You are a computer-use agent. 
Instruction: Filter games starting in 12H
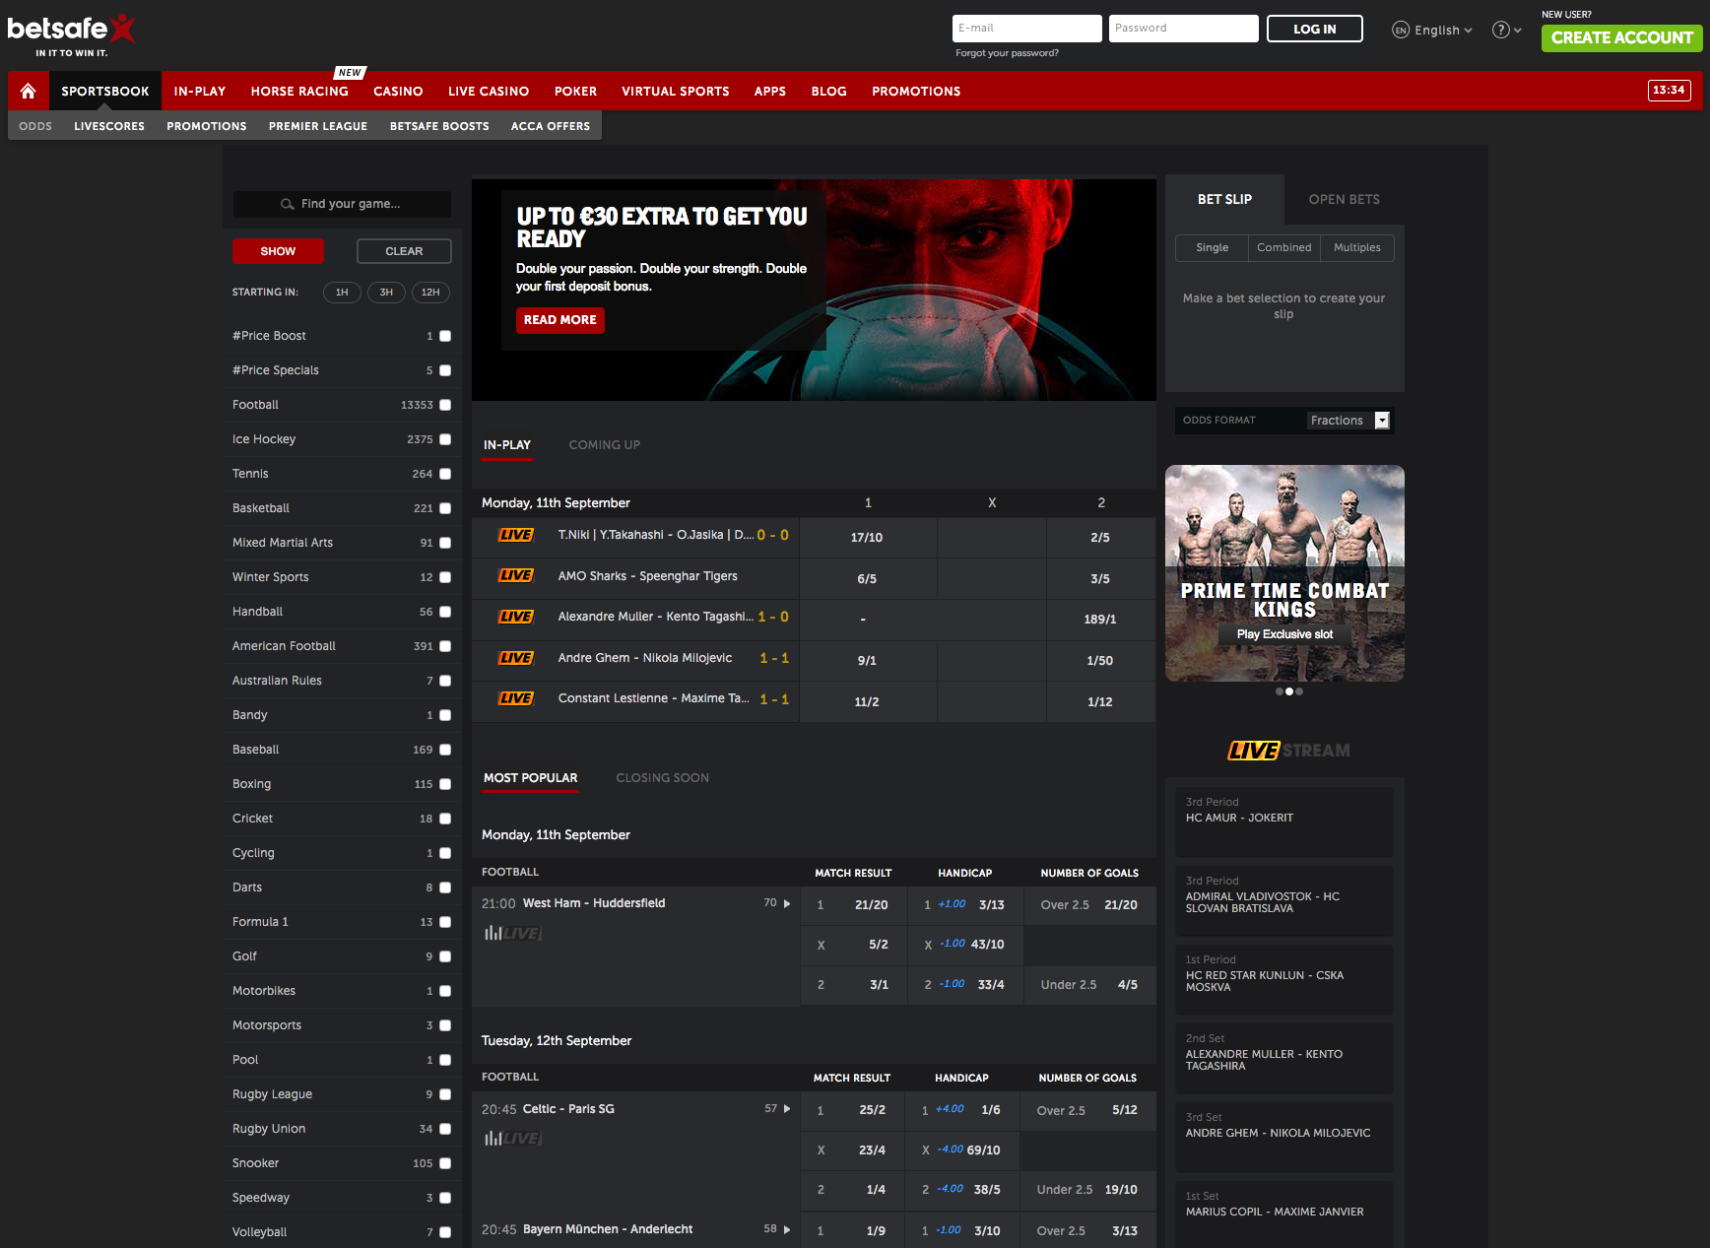[430, 293]
